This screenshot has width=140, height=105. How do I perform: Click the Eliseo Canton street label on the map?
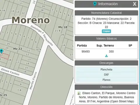pos(10,72)
